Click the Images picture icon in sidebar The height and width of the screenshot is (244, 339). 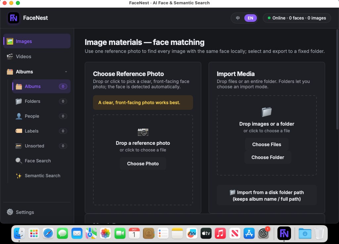[10, 41]
